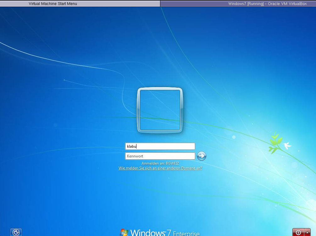Screen dimensions: 316x236
Task: Expand the shutdown options arrow menu
Action: [307, 233]
